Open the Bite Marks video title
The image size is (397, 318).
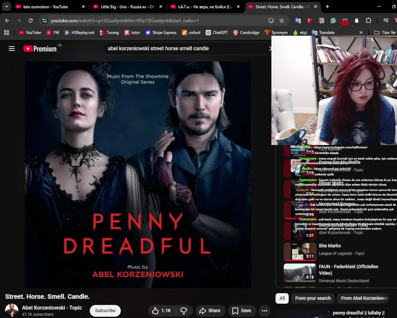click(x=330, y=246)
